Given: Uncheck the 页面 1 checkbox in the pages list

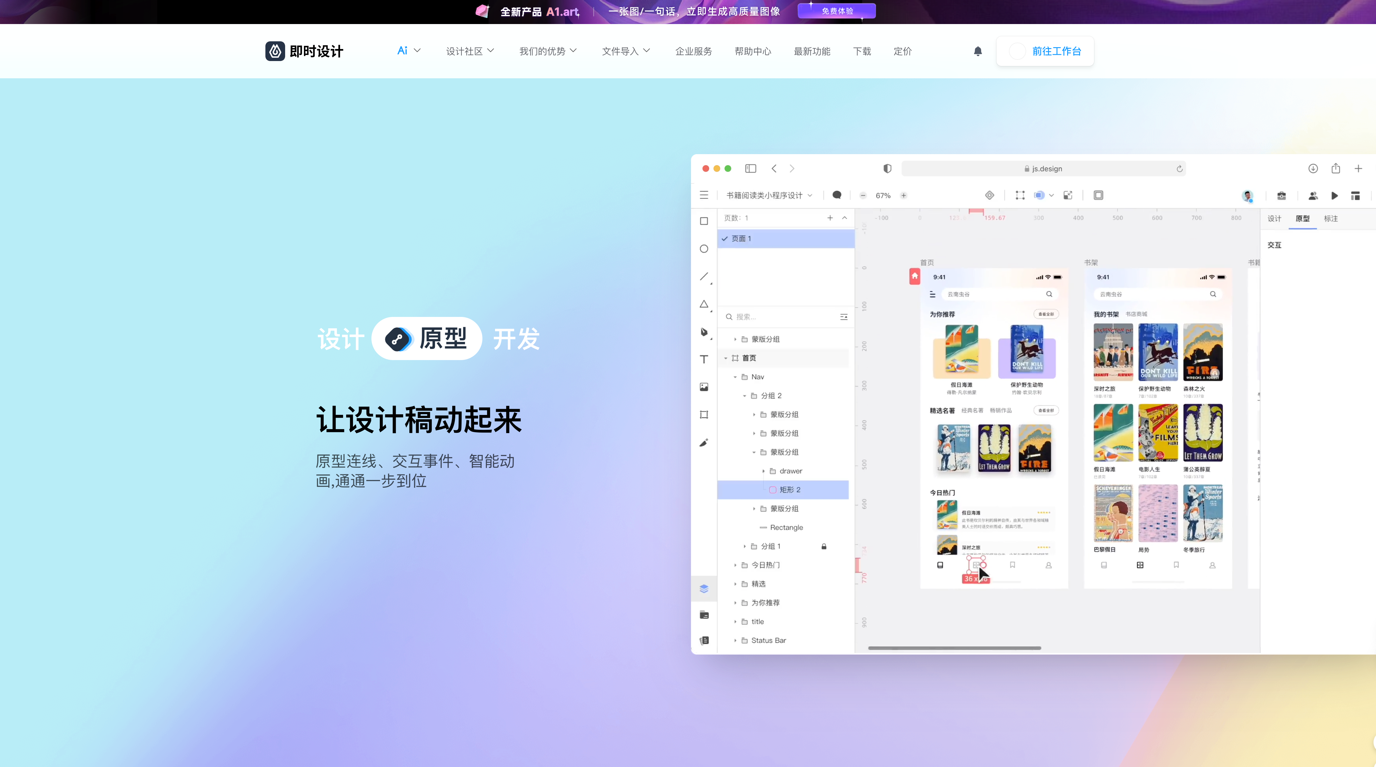Looking at the screenshot, I should tap(725, 239).
